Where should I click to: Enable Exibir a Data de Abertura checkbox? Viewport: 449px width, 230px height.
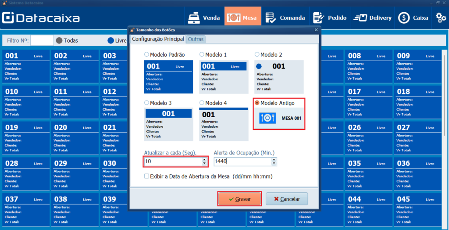click(x=146, y=176)
